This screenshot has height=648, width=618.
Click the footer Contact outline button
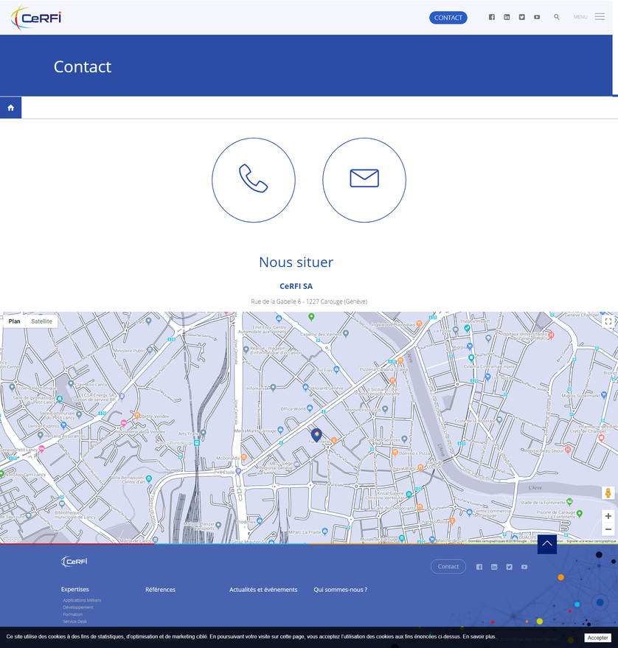448,566
